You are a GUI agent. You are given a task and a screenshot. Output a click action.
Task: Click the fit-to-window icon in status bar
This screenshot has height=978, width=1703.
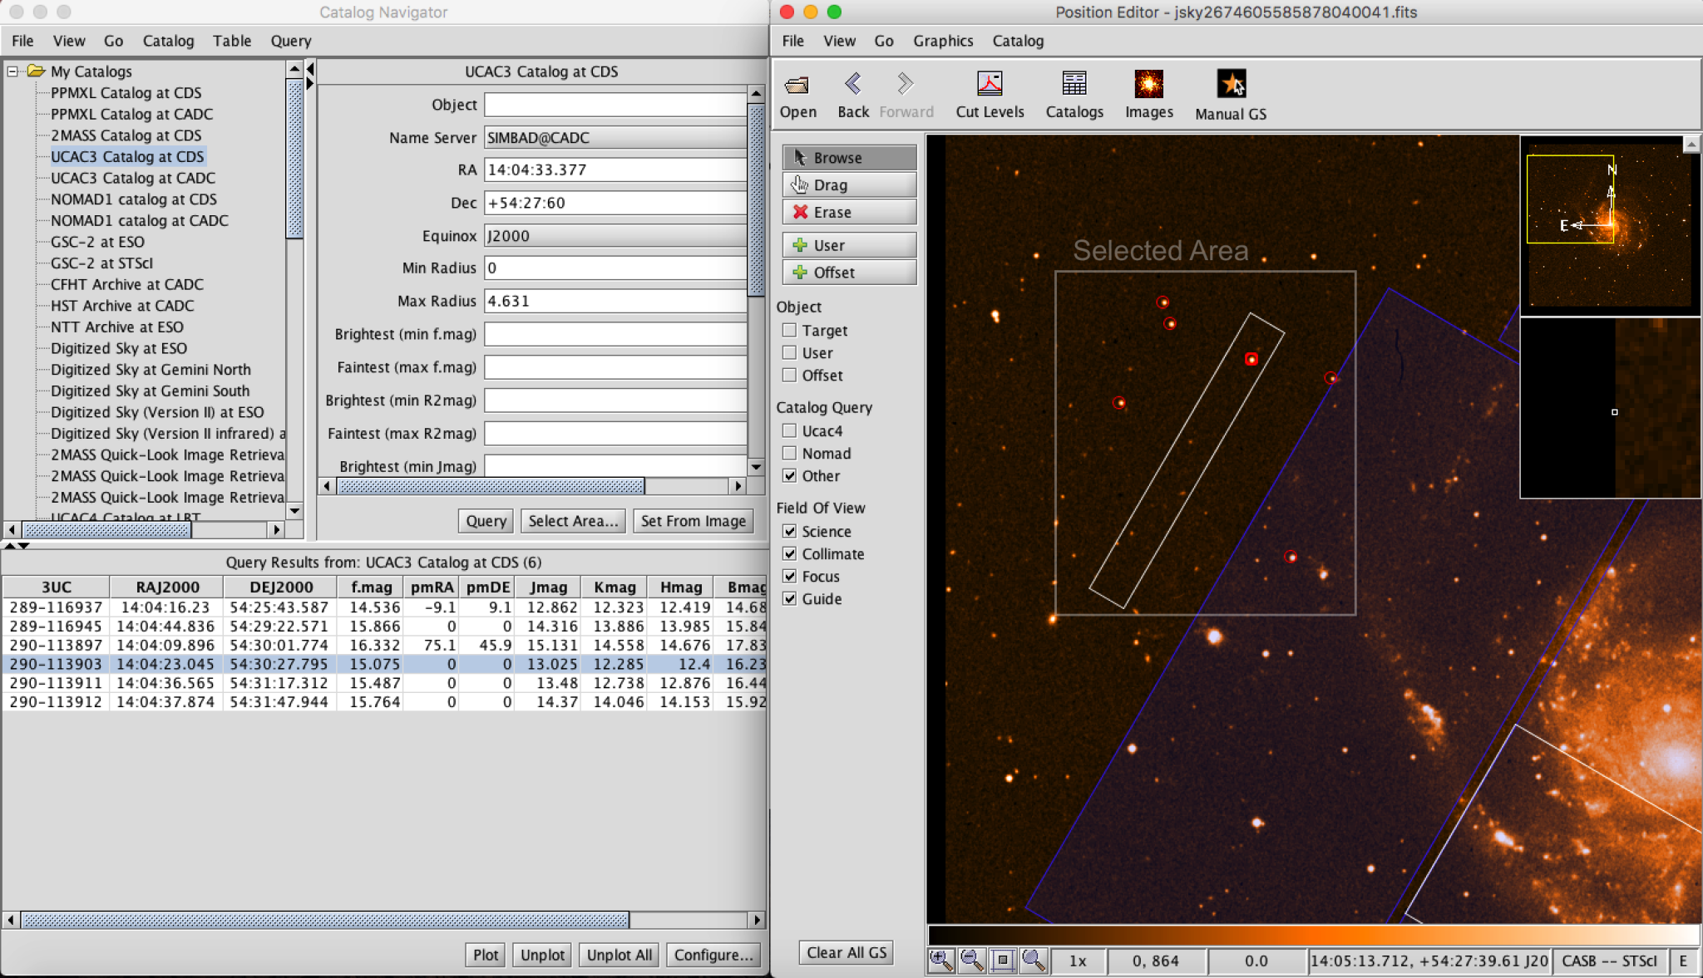pyautogui.click(x=1003, y=961)
